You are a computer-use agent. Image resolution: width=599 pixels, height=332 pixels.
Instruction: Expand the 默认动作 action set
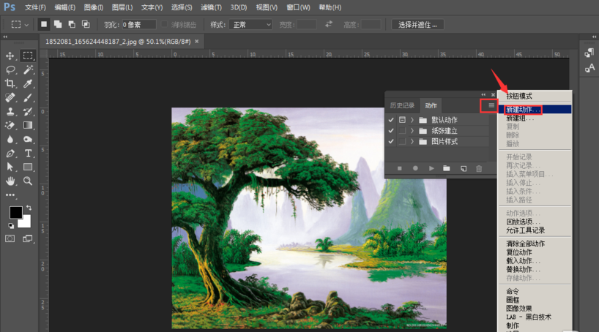[x=412, y=120]
